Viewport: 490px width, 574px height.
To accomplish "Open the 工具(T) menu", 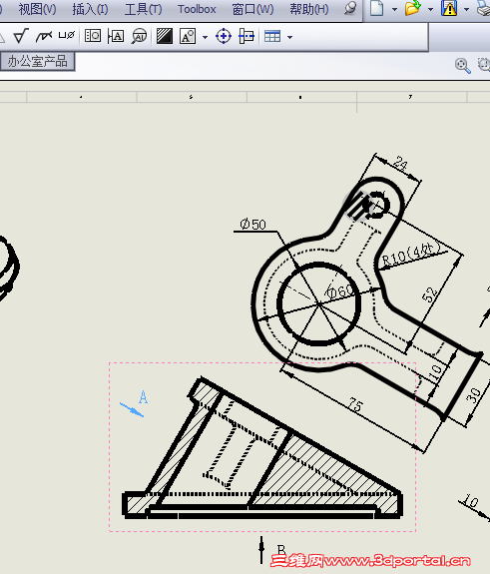I will pos(143,9).
